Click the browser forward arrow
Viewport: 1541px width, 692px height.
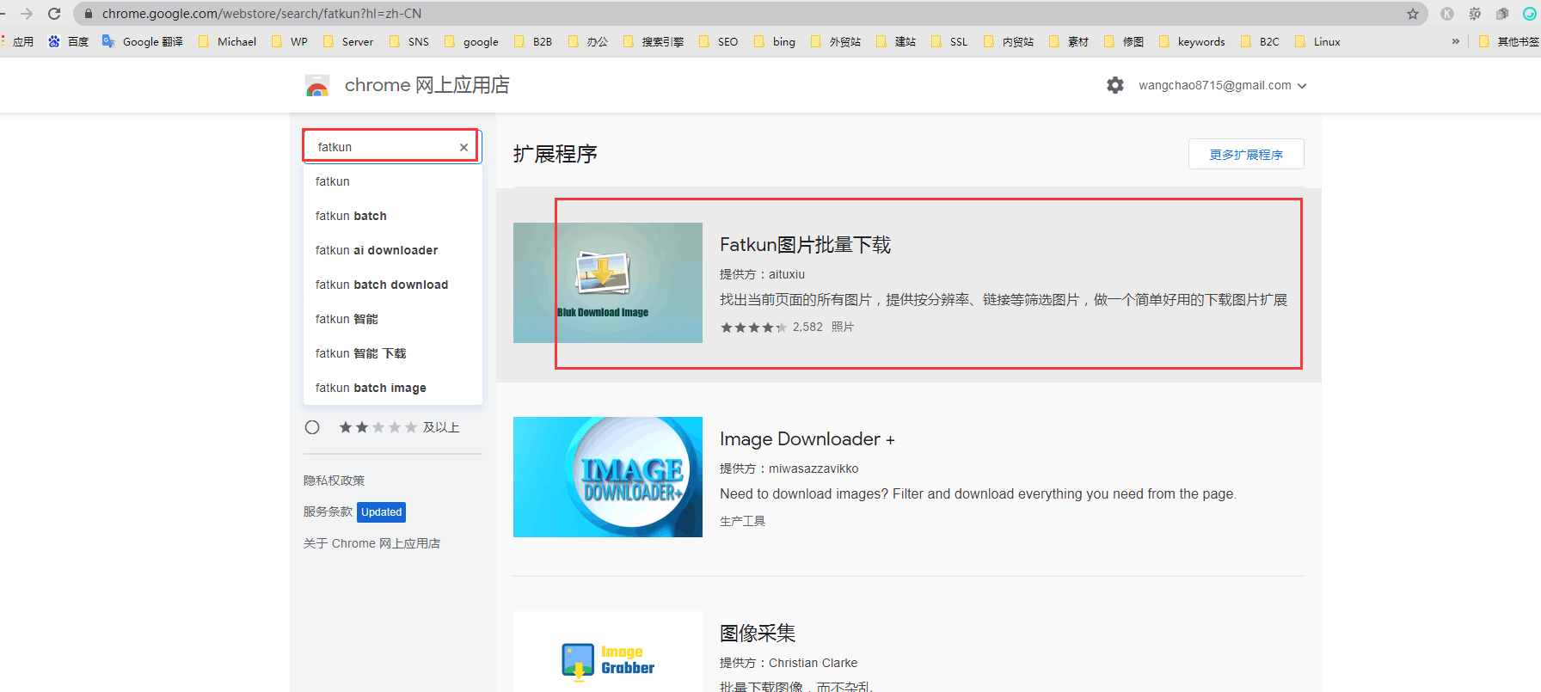[27, 14]
